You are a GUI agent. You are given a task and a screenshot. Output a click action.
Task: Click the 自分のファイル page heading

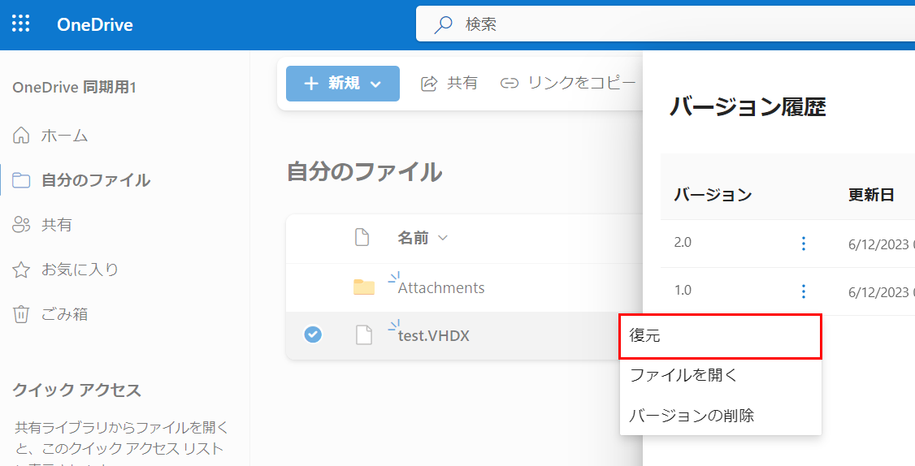coord(364,172)
